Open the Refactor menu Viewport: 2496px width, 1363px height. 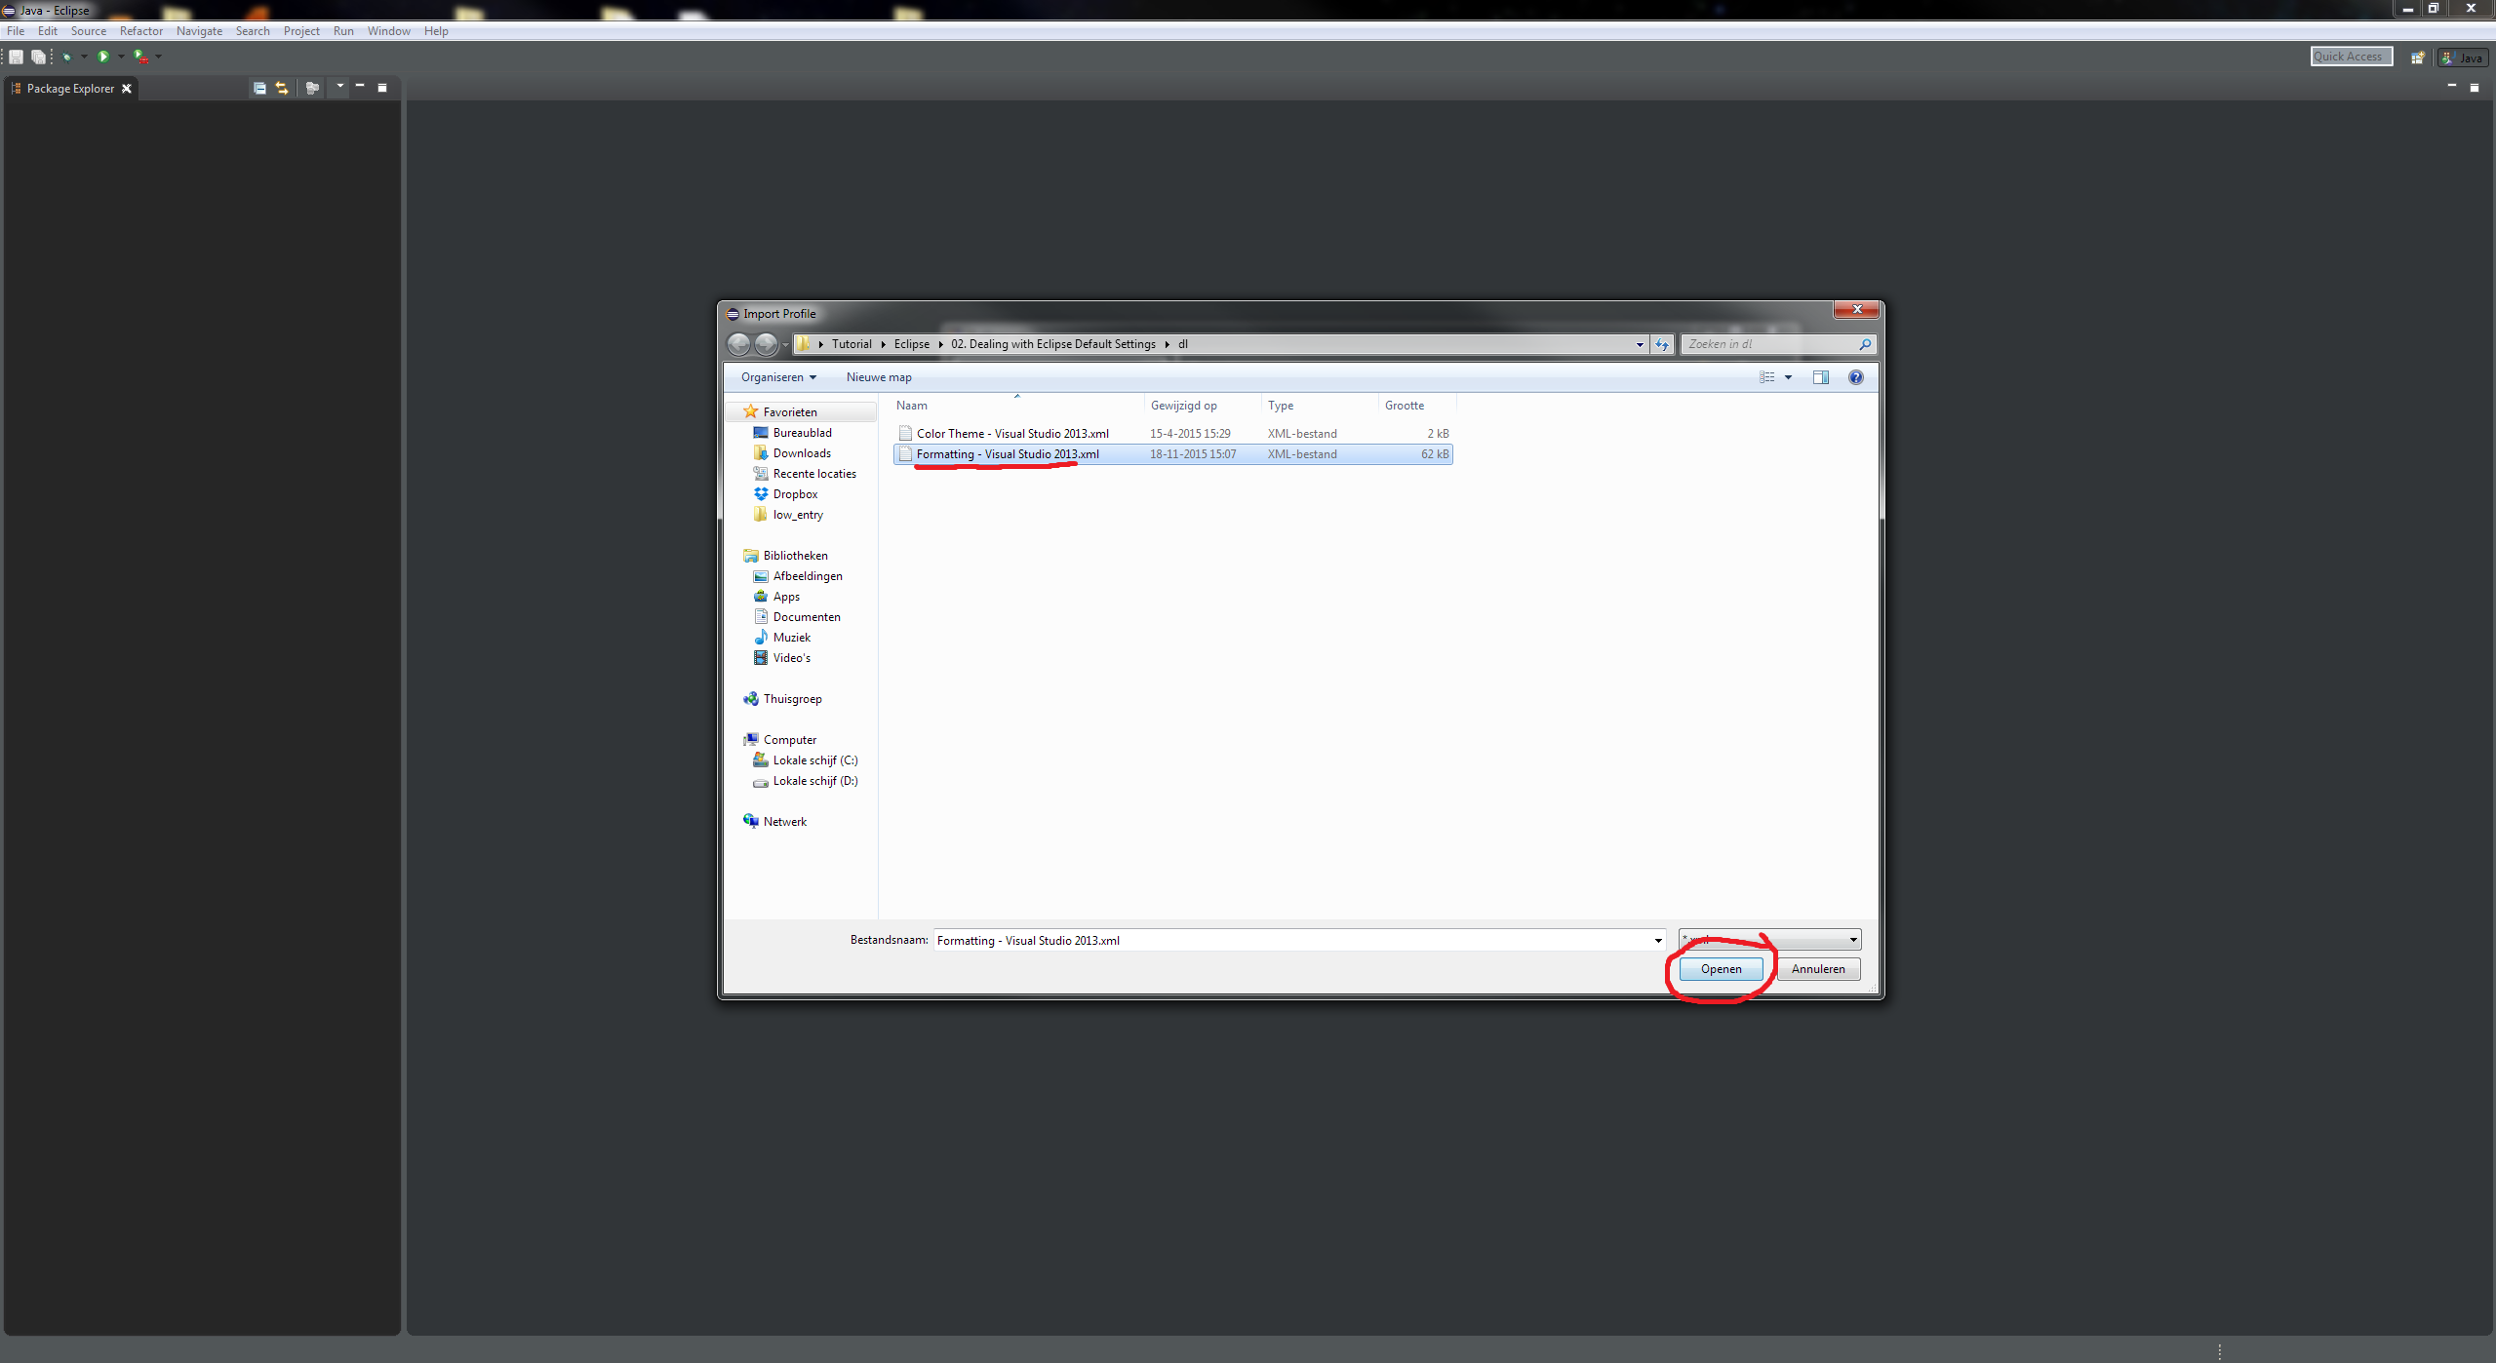click(141, 30)
